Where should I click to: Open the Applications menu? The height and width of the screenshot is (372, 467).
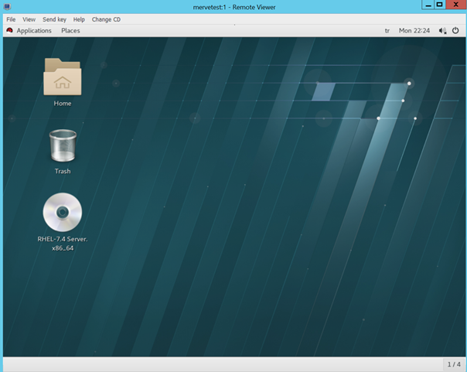click(x=34, y=31)
